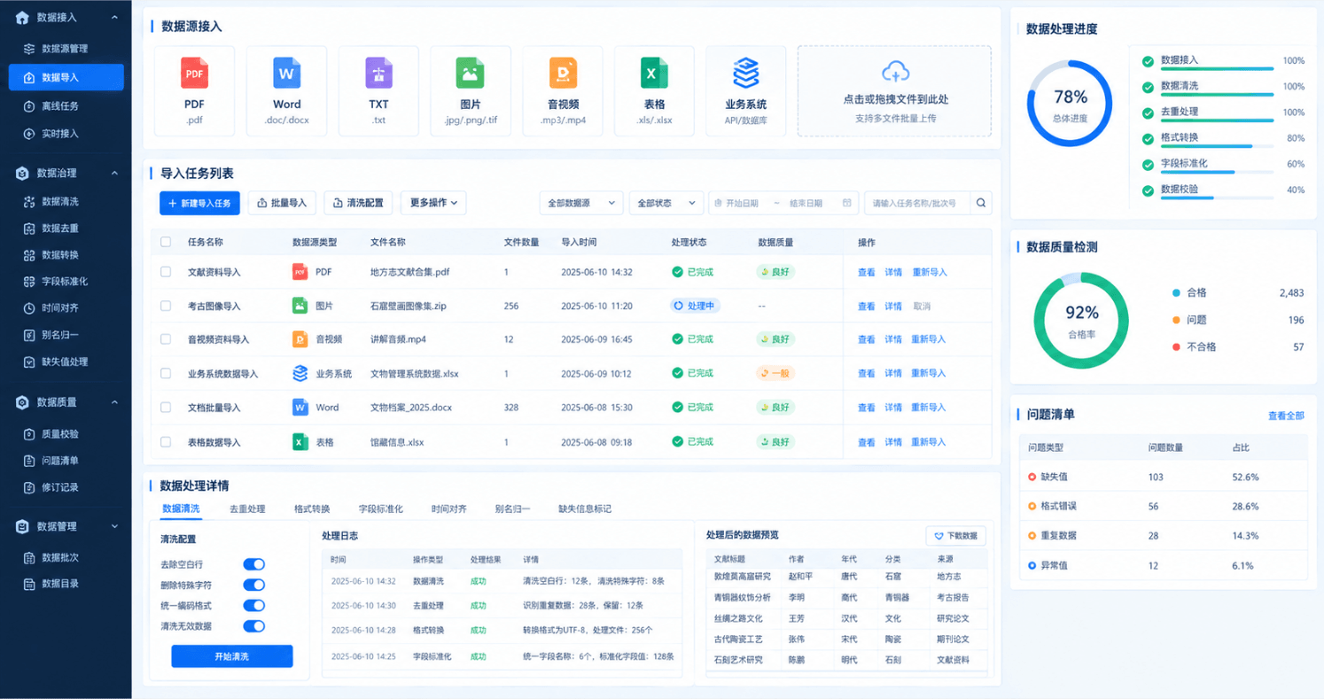This screenshot has height=699, width=1324.
Task: Click the cloud upload icon
Action: pos(895,72)
